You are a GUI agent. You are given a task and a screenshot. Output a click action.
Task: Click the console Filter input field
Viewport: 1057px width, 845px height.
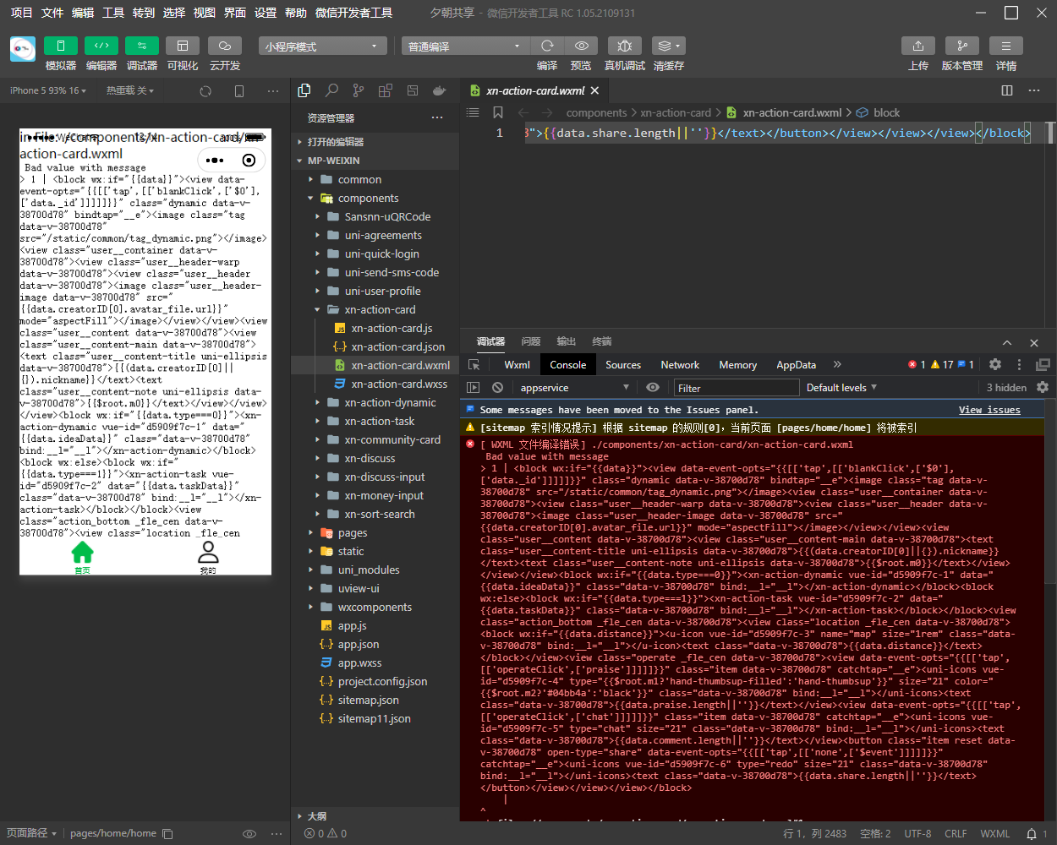coord(736,388)
